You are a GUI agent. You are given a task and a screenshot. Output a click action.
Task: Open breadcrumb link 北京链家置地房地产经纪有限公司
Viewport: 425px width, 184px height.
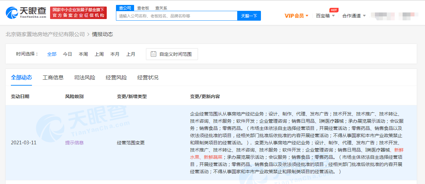point(45,34)
